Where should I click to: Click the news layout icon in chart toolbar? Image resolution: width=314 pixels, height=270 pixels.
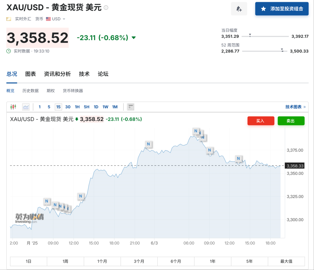(131, 107)
